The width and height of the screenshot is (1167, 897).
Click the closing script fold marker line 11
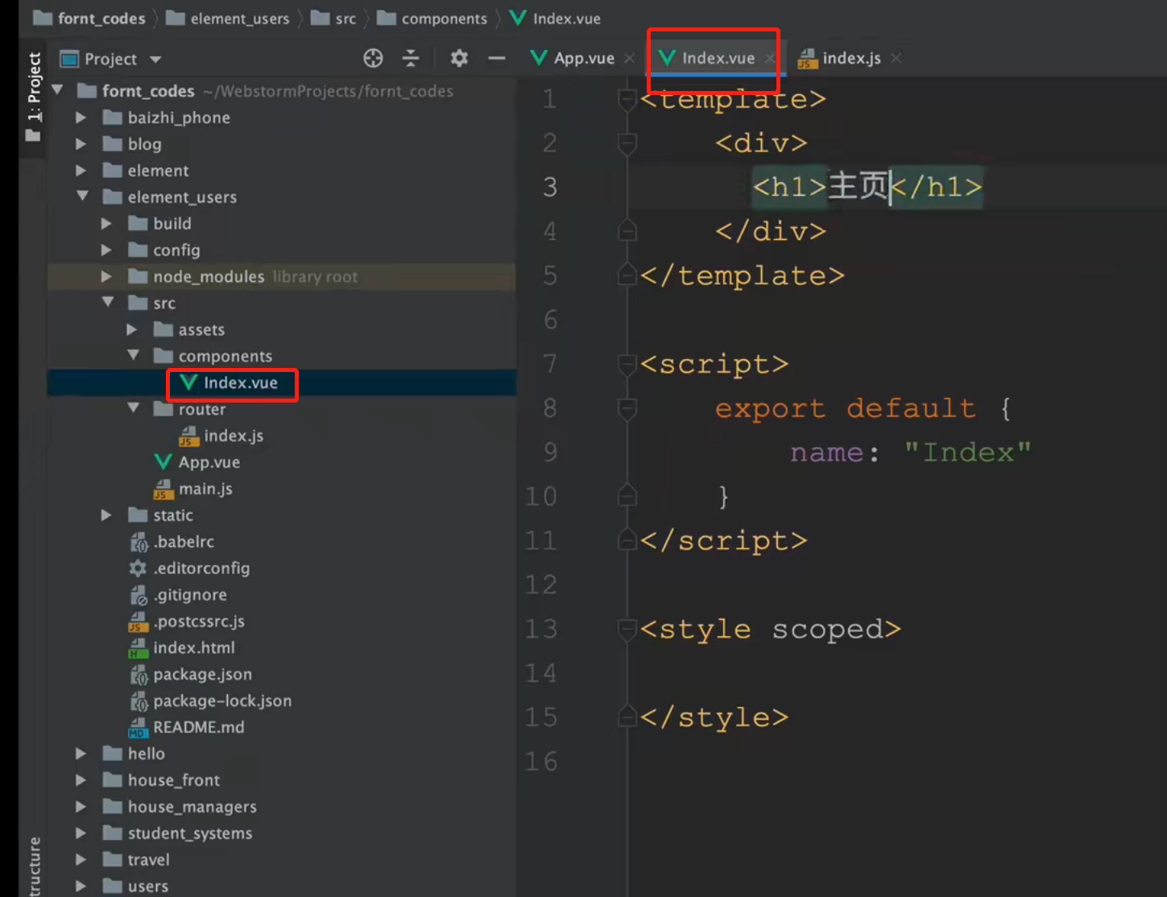coord(627,540)
